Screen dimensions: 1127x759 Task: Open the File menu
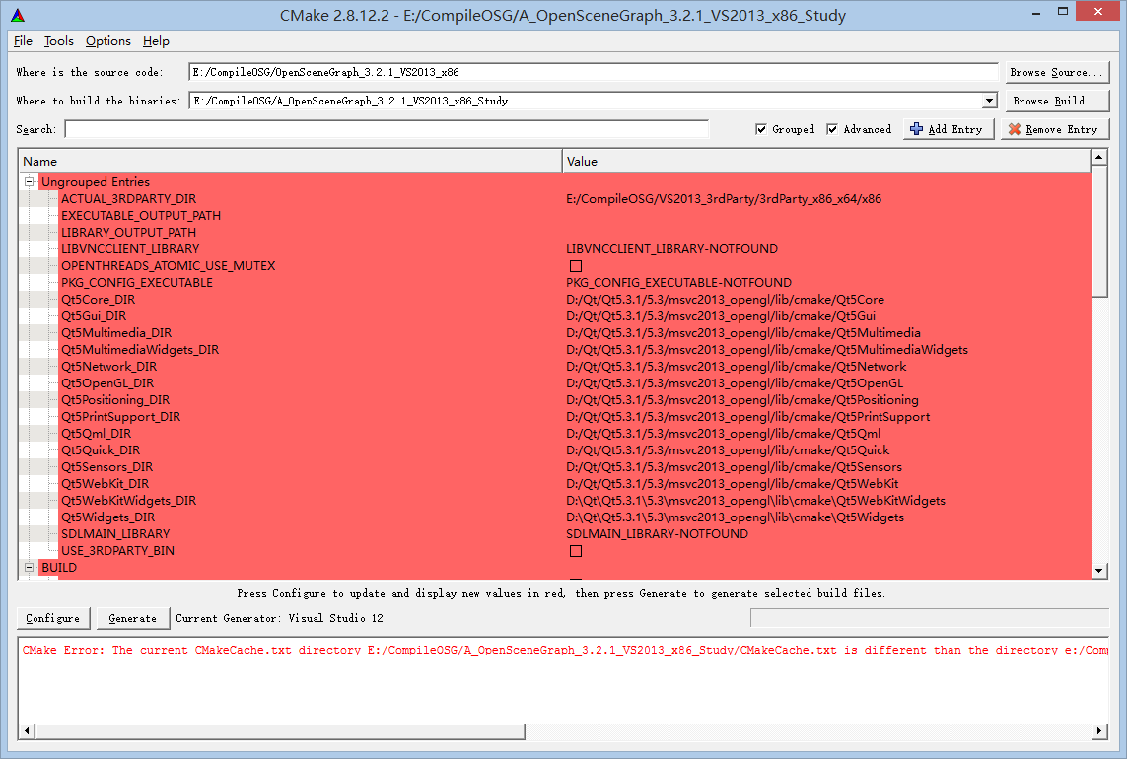pyautogui.click(x=23, y=41)
